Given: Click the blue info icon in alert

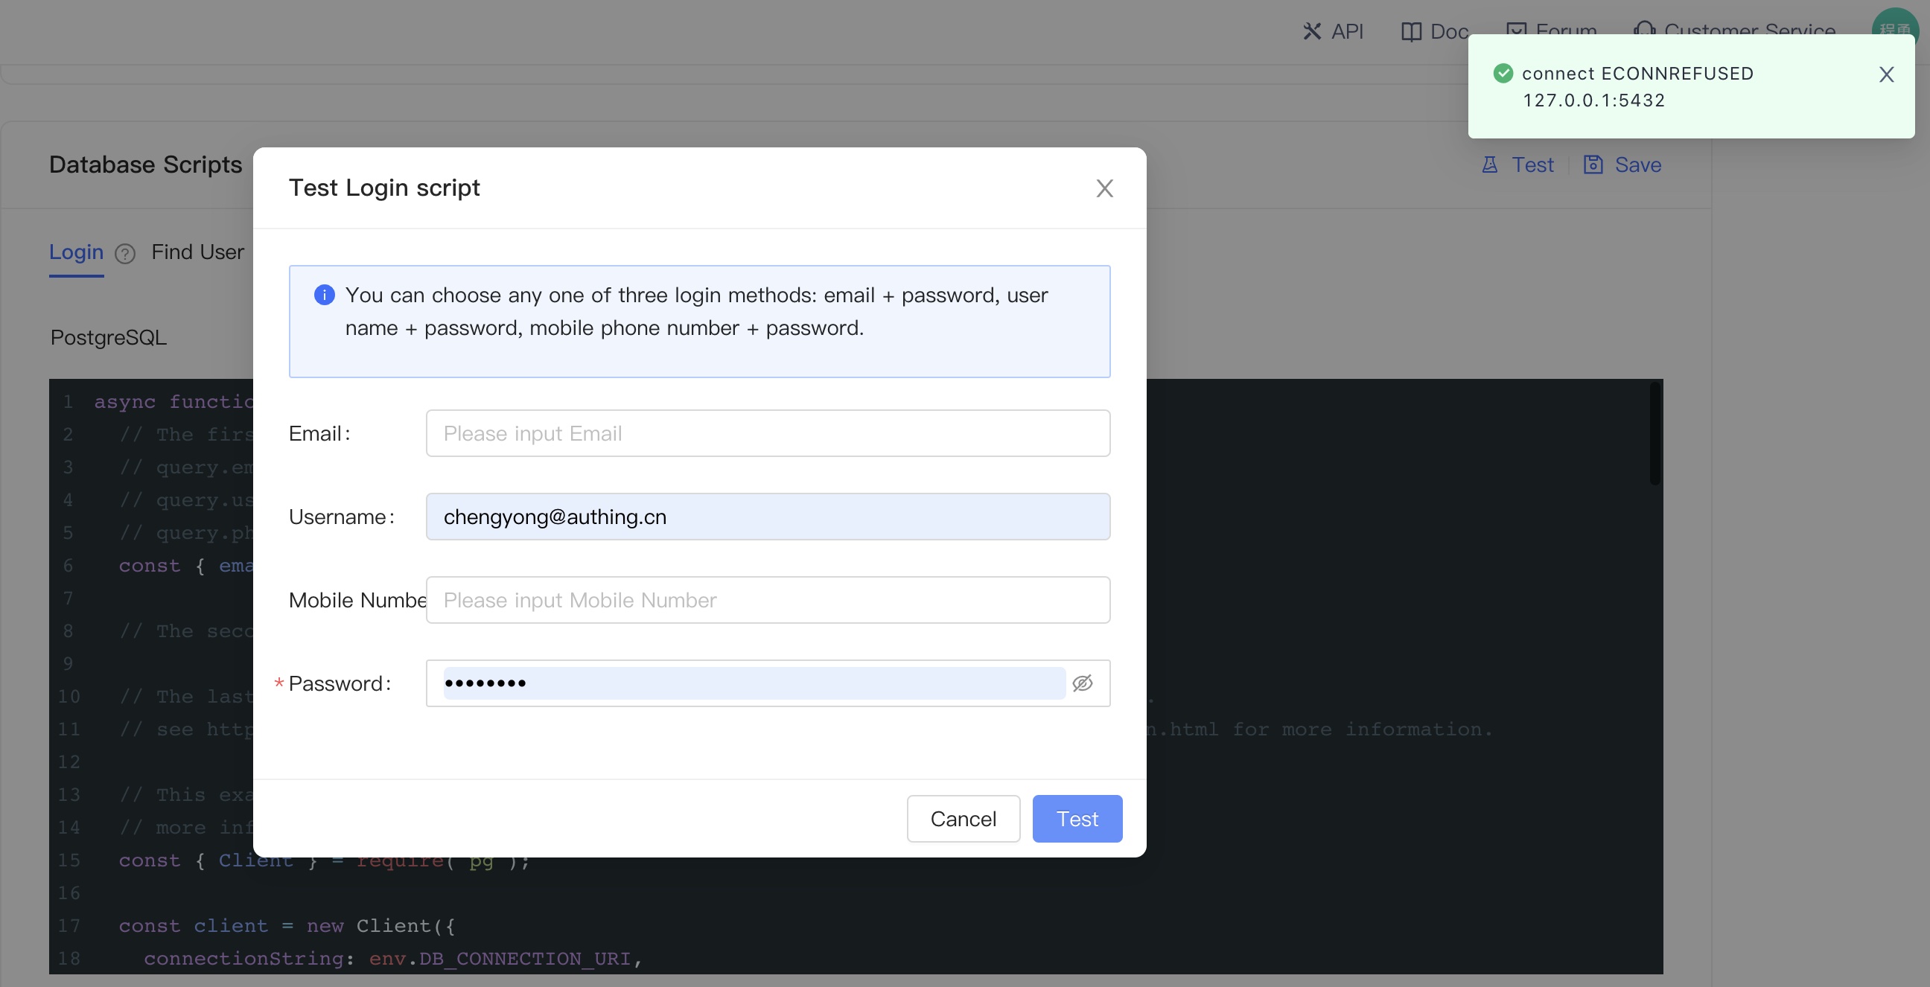Looking at the screenshot, I should coord(324,295).
